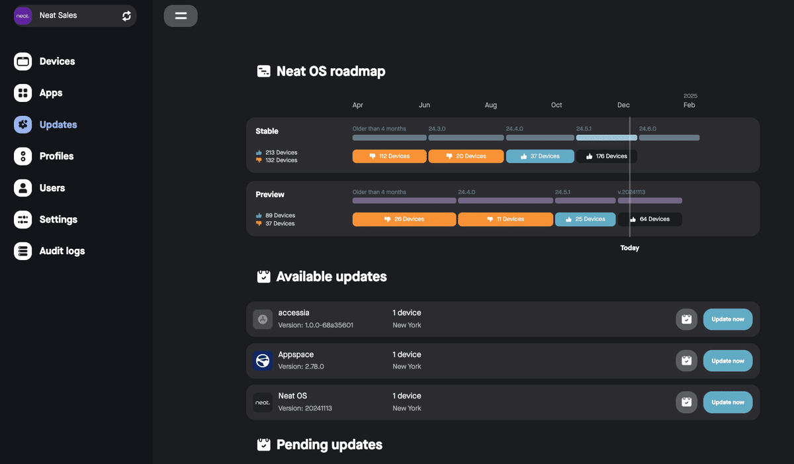
Task: Open the Settings menu item
Action: tap(58, 219)
